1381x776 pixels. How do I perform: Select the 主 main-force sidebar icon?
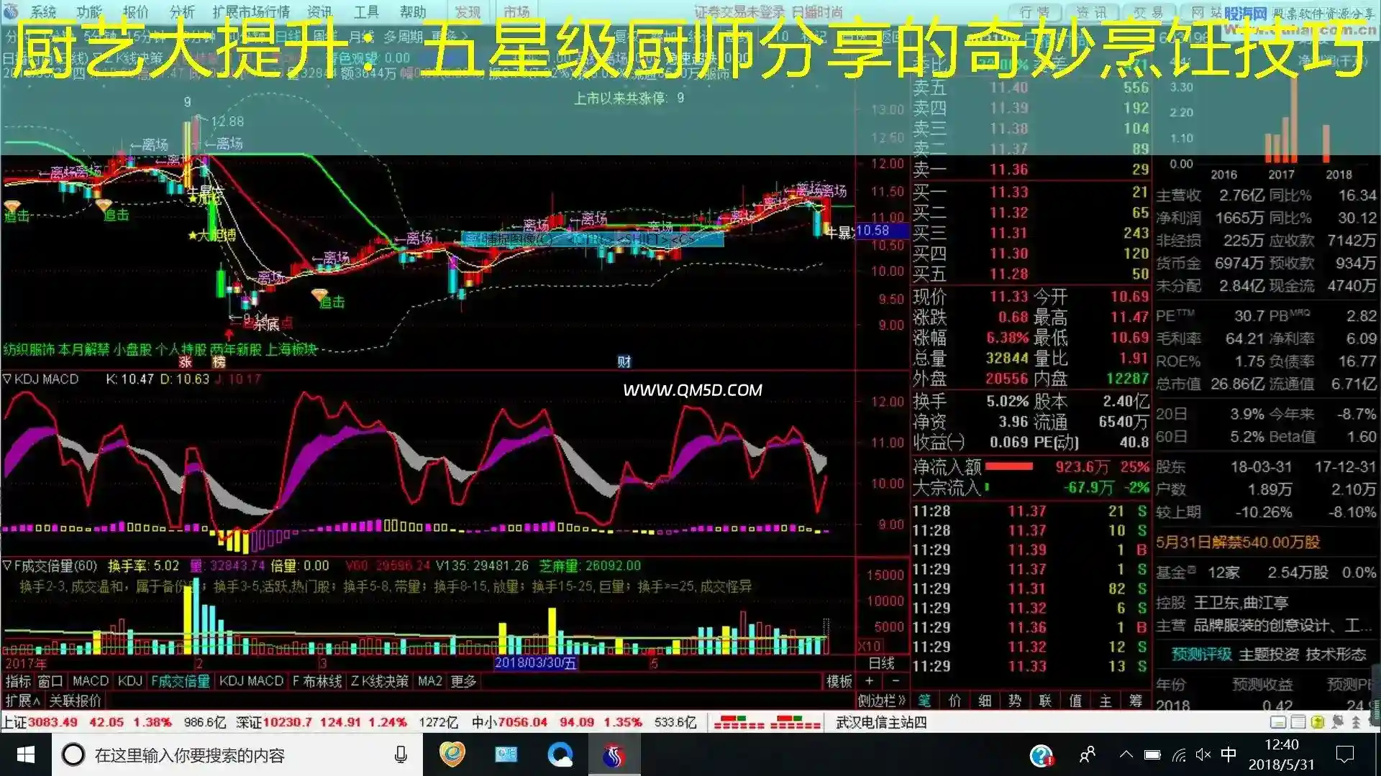(1106, 701)
